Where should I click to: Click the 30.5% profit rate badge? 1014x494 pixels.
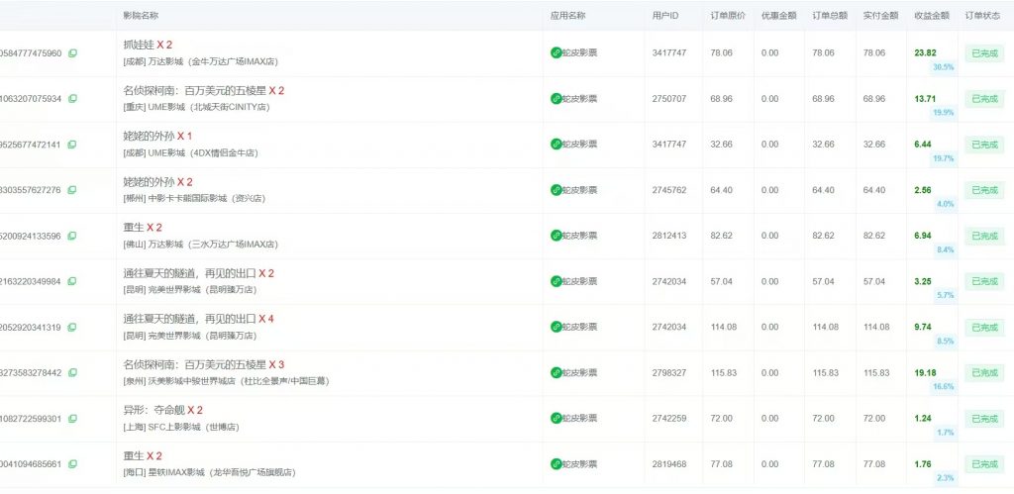[x=943, y=67]
